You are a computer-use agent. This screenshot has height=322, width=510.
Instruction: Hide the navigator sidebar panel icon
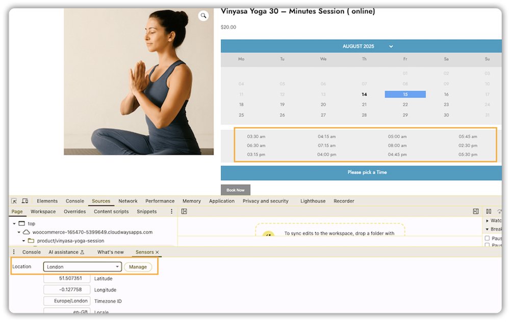[x=184, y=211]
